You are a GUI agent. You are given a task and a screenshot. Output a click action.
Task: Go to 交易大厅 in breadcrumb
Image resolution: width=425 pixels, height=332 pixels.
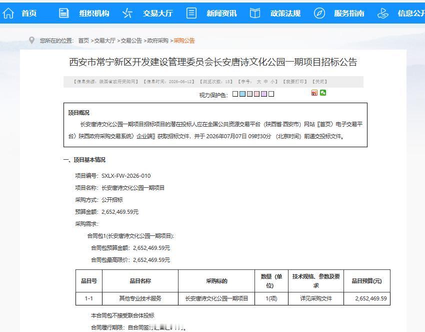(x=104, y=41)
